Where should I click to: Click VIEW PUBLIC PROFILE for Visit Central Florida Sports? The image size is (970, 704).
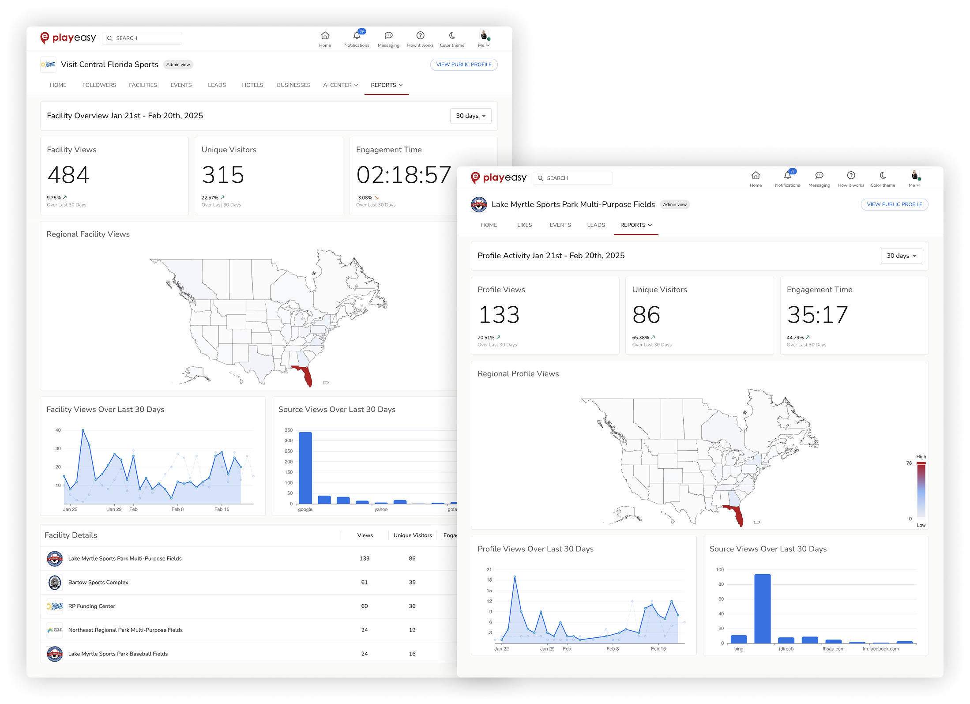tap(463, 64)
